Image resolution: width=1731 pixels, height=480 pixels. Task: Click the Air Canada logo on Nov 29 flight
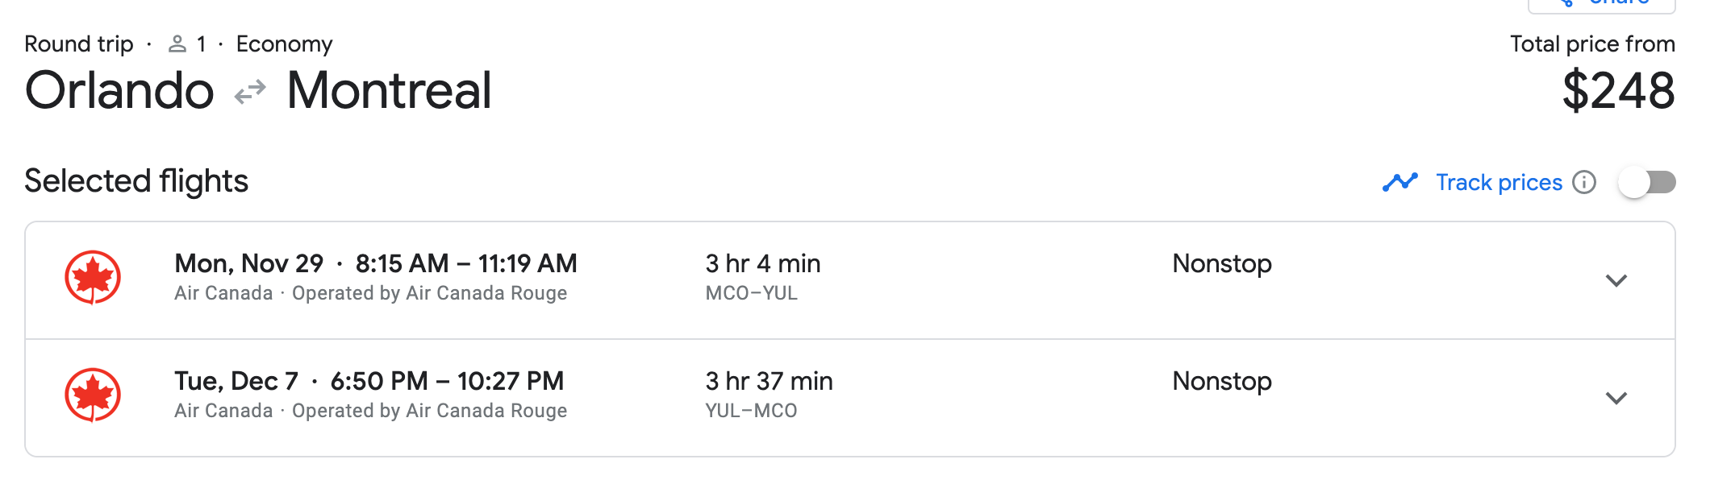coord(93,277)
